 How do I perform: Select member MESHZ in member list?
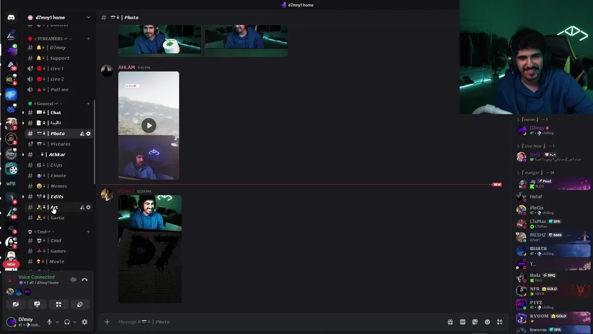point(554,237)
